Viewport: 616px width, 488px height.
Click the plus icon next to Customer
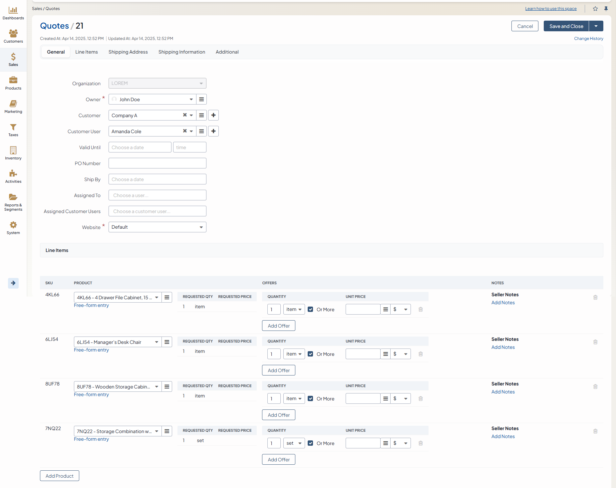213,115
